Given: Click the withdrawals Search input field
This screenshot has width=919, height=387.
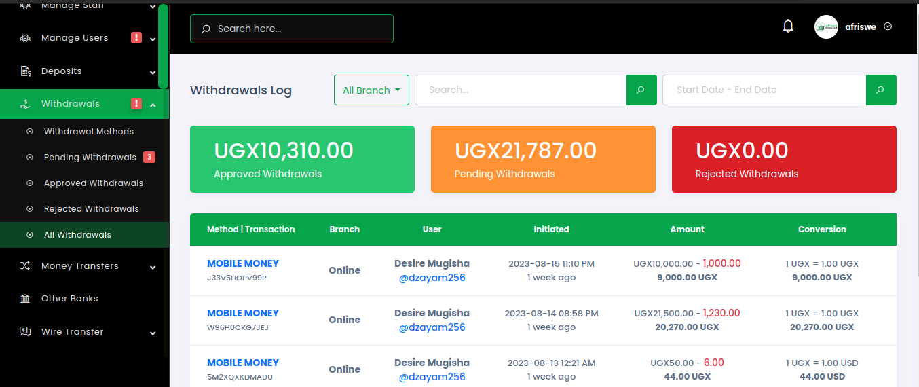Looking at the screenshot, I should click(x=521, y=90).
